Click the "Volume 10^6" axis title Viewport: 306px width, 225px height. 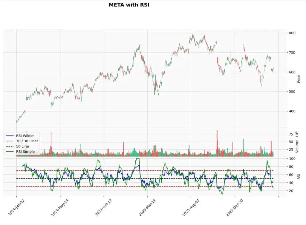click(x=297, y=142)
